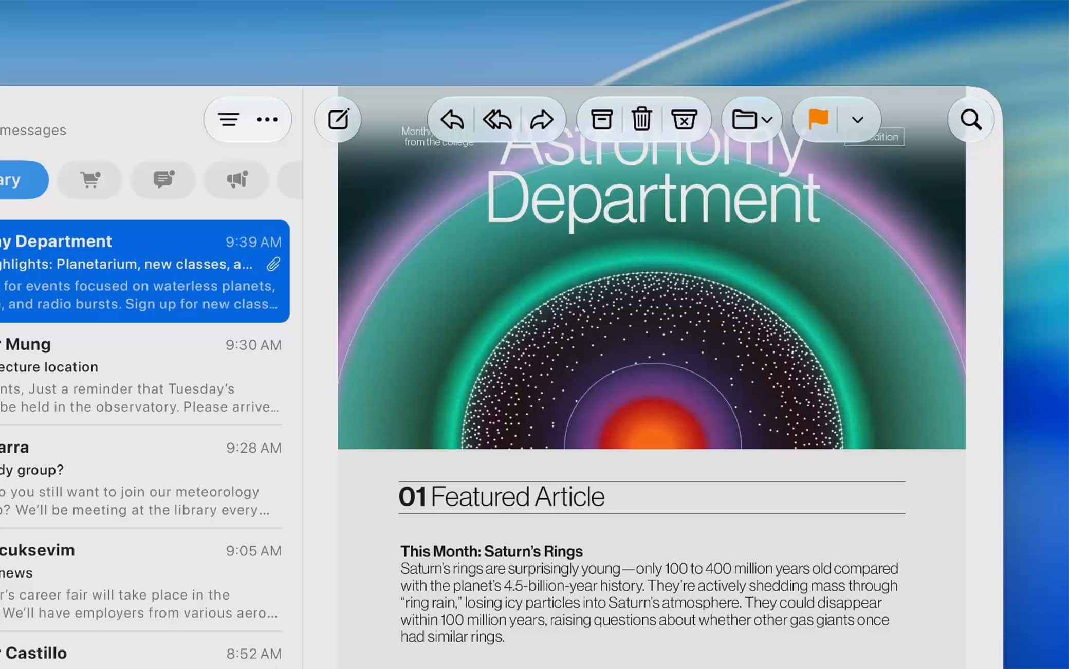The image size is (1069, 669).
Task: Open the 9:28 AM study group email
Action: point(141,477)
